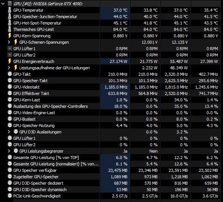
Task: Click usage icon beside GPU-Kern-Last
Action: coord(10,99)
